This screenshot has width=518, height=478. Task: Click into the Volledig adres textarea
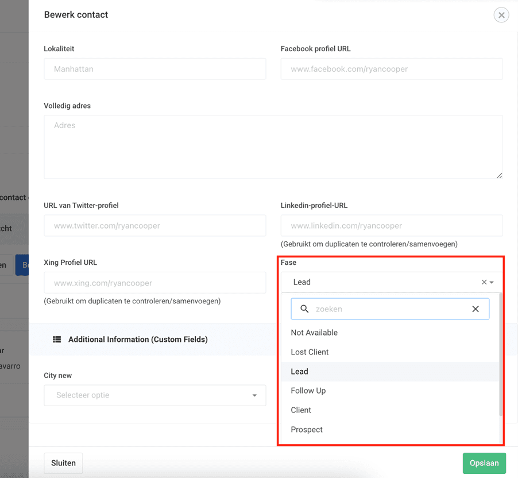273,147
